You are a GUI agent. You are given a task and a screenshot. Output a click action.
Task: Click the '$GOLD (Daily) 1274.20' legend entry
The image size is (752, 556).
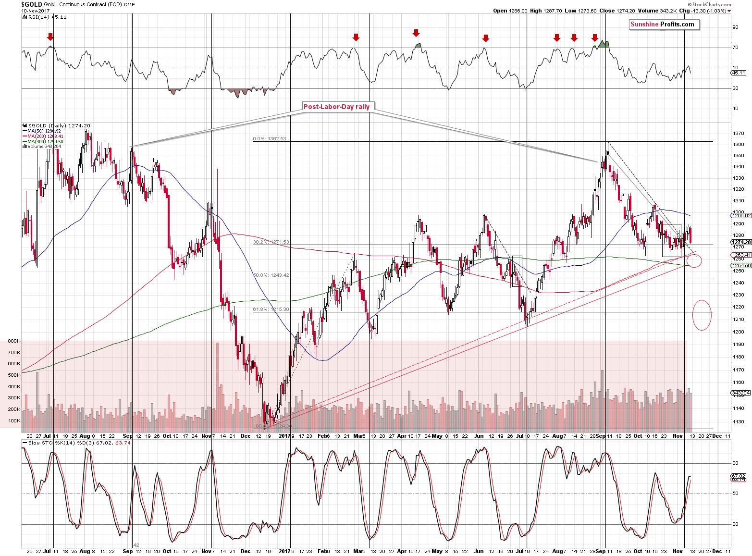59,125
